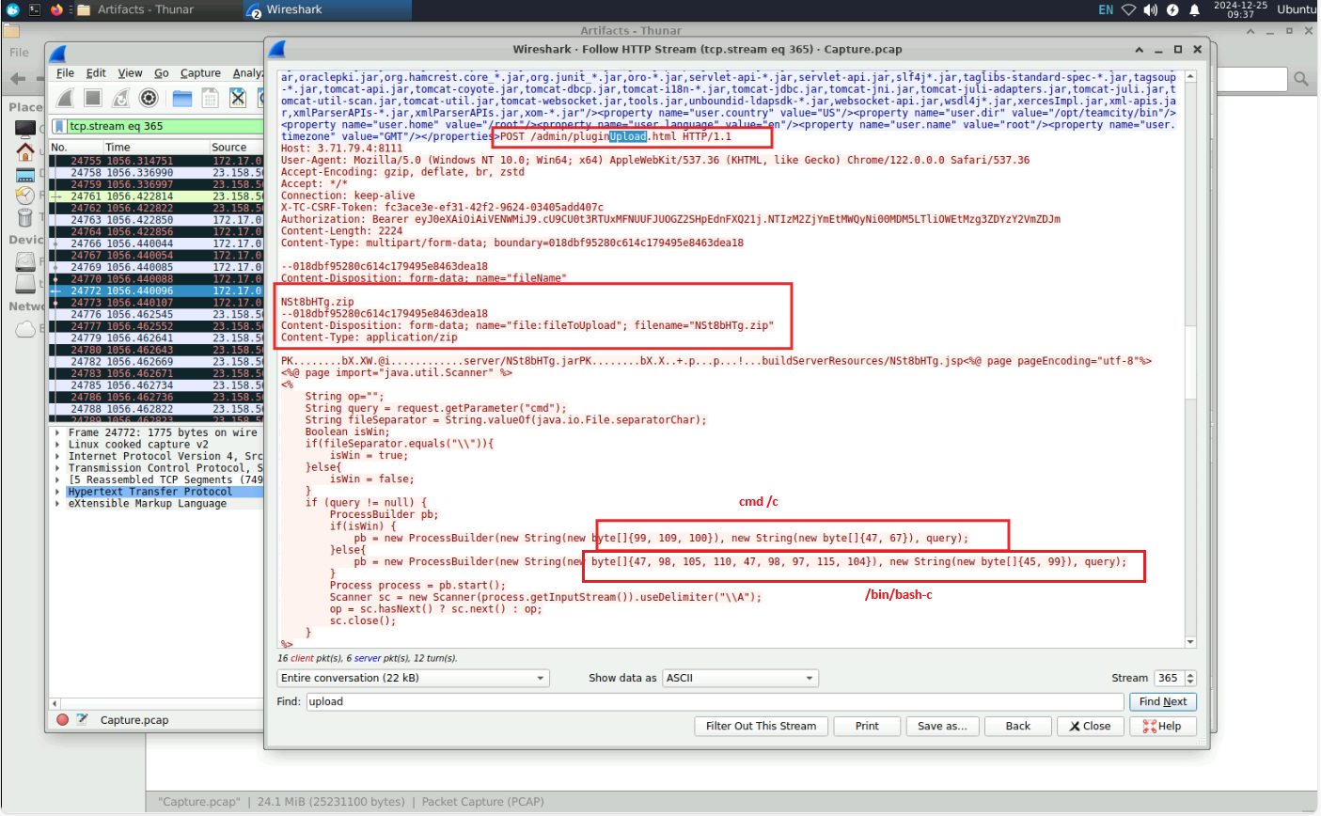Expand the Linux cooked capture v2 row
This screenshot has width=1321, height=816.
click(58, 445)
